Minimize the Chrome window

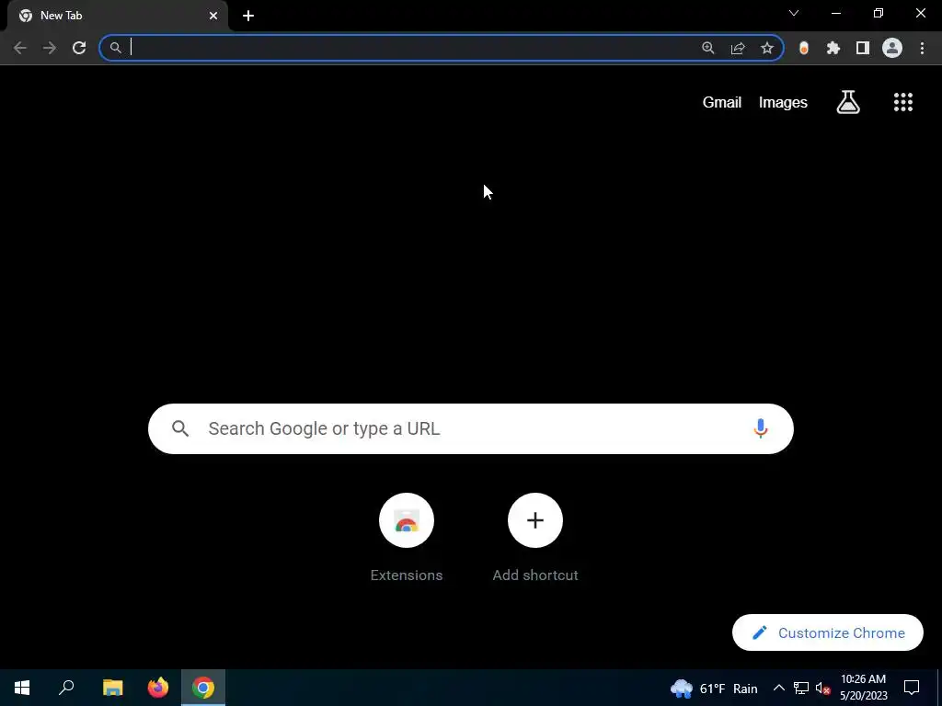835,13
